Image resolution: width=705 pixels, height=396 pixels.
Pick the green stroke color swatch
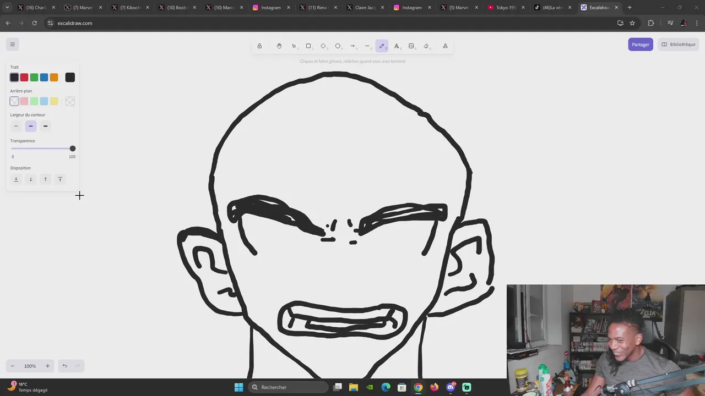tap(34, 78)
